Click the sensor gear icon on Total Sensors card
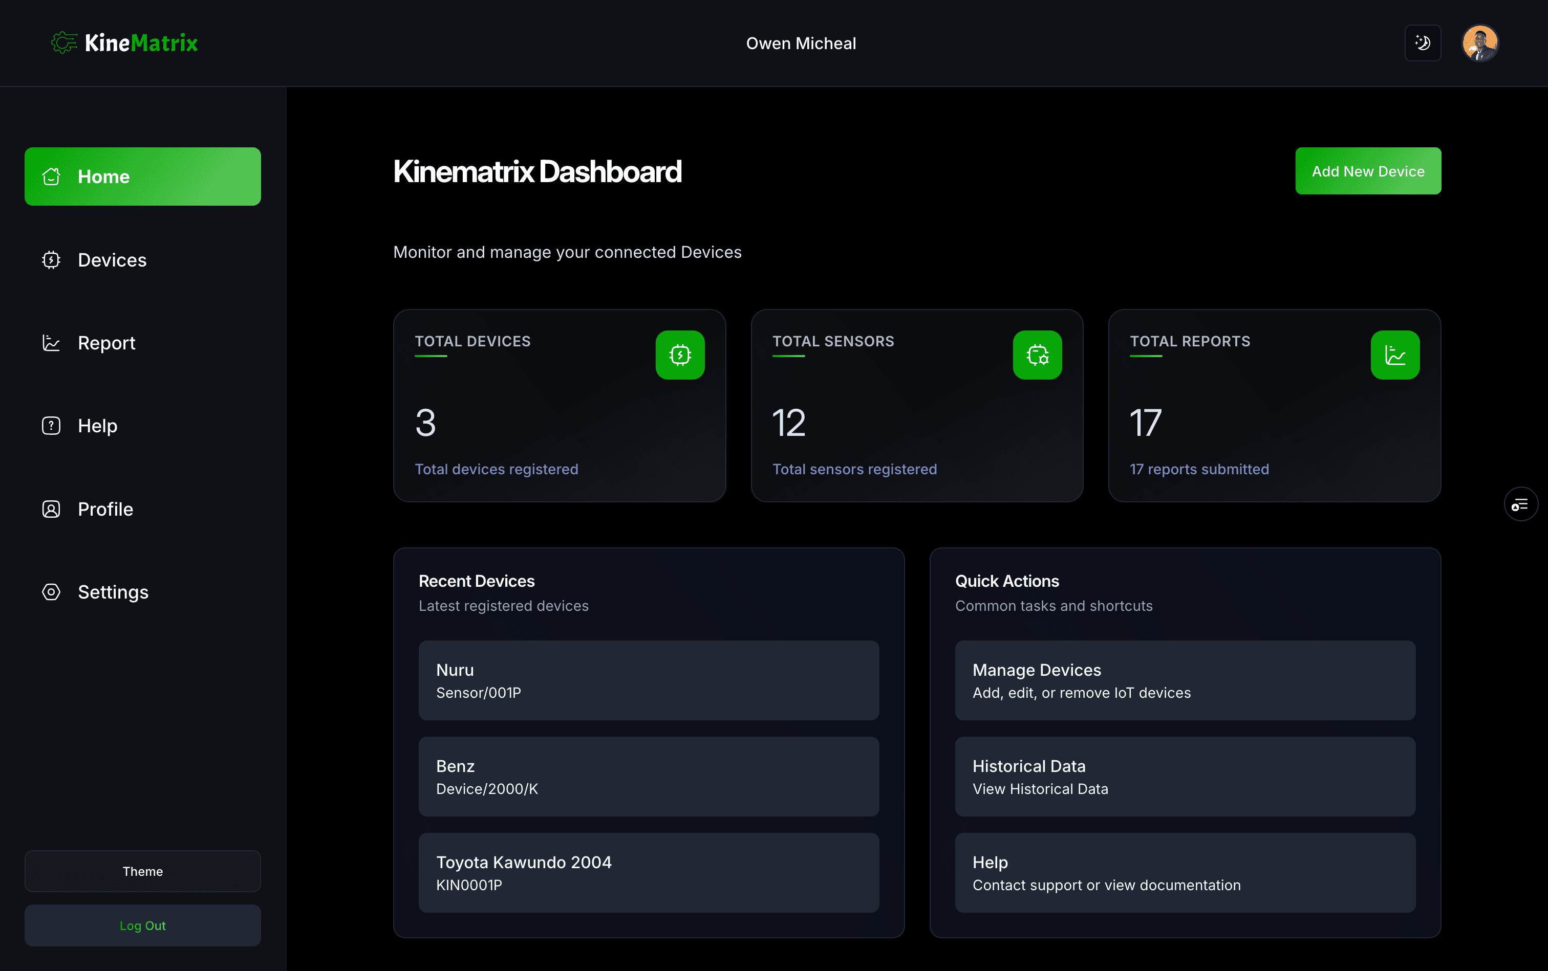 coord(1037,355)
